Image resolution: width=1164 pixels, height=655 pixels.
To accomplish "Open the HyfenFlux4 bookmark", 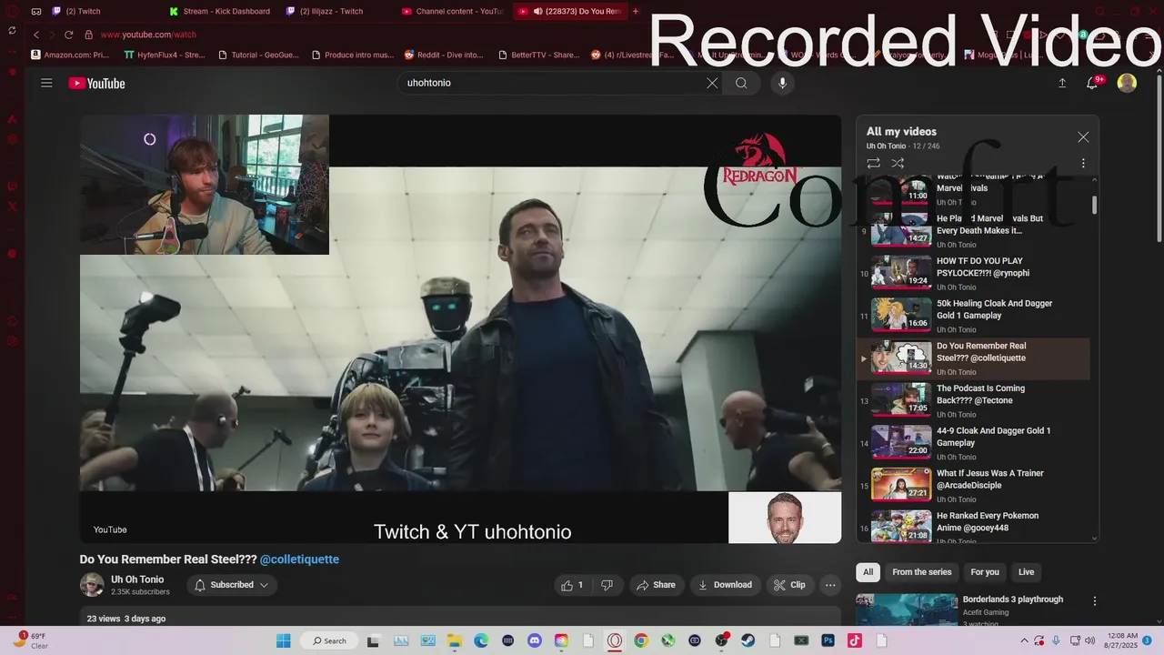I will 165,55.
